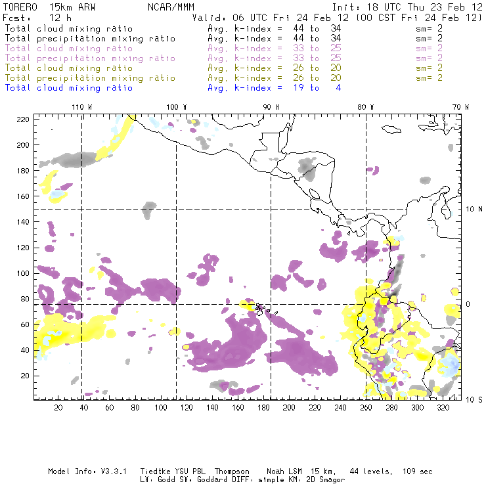This screenshot has width=486, height=486.
Task: Click the '160' tick label on the vertical axis
Action: tap(23, 196)
